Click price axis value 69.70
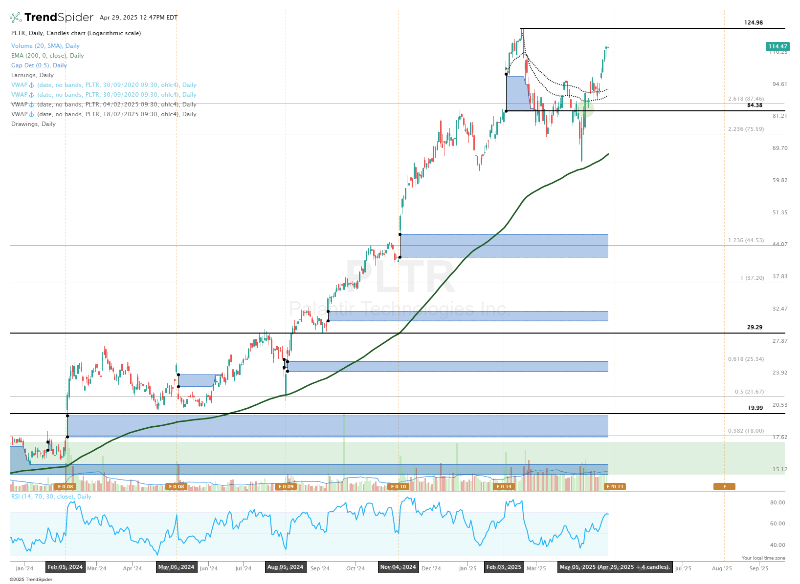 pos(780,148)
